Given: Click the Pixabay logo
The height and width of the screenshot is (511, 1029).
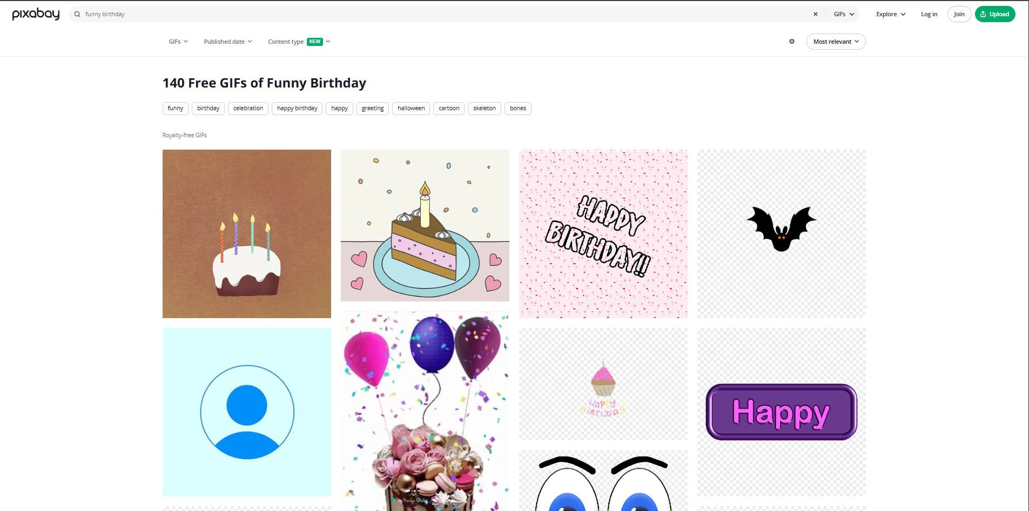Looking at the screenshot, I should tap(36, 14).
